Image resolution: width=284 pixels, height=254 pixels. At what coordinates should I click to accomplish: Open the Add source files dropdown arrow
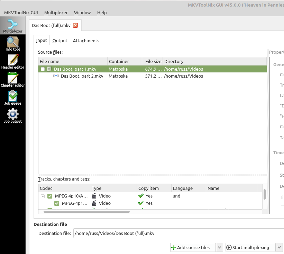tap(219, 247)
